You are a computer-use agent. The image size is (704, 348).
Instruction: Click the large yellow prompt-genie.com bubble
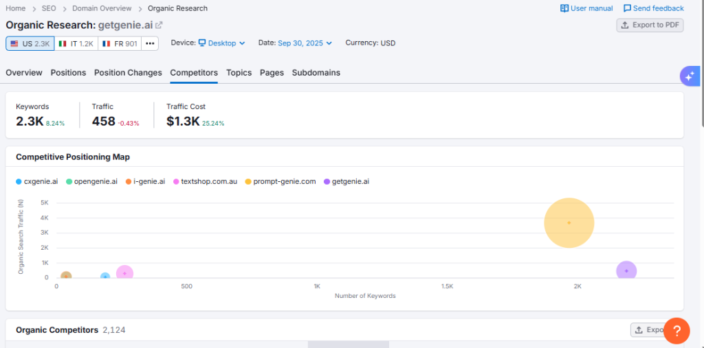[569, 222]
